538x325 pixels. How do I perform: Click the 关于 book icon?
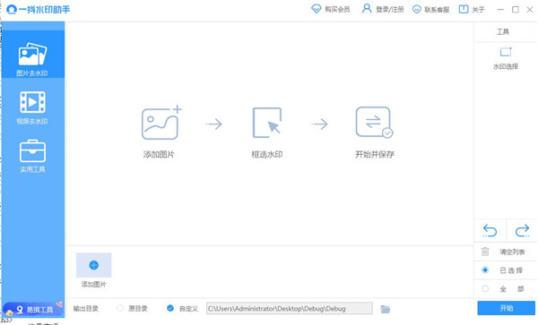[464, 9]
